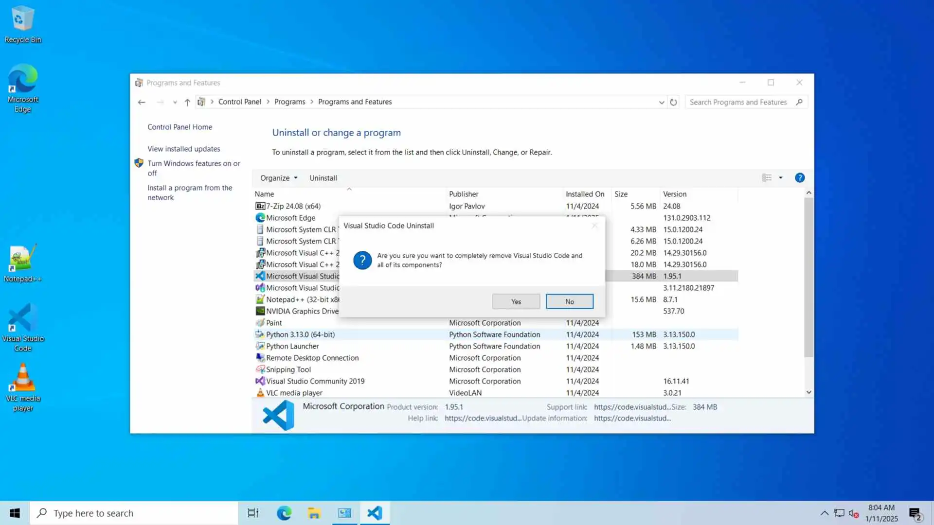Open Task View from the taskbar
This screenshot has width=934, height=525.
[x=253, y=513]
